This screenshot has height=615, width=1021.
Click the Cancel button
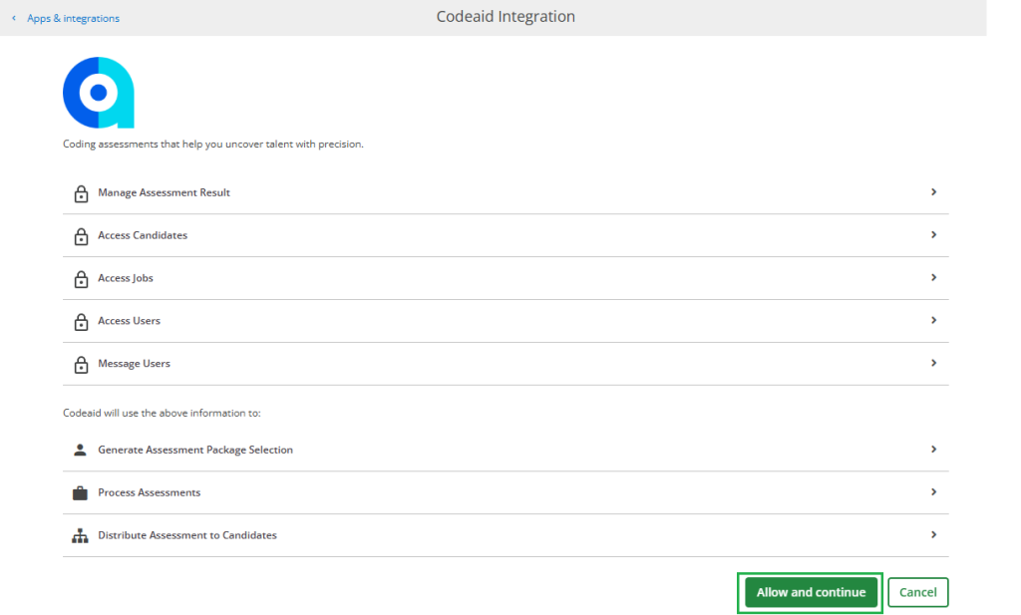917,592
